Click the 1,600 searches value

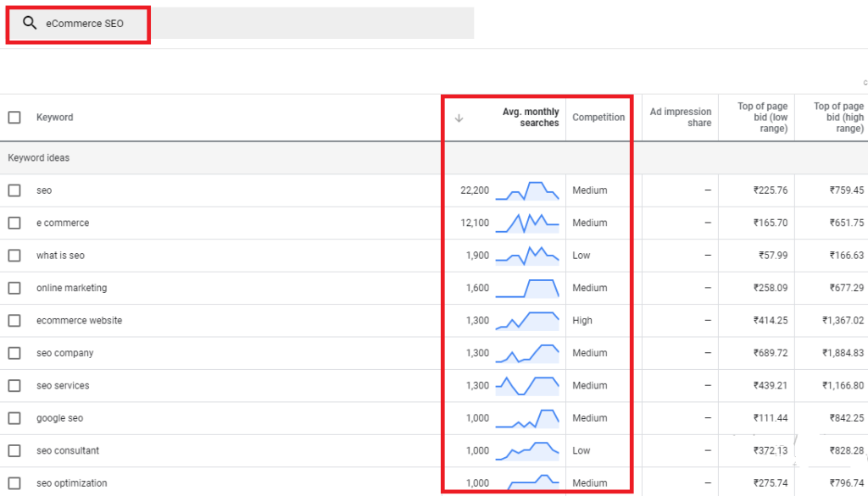[x=477, y=288]
